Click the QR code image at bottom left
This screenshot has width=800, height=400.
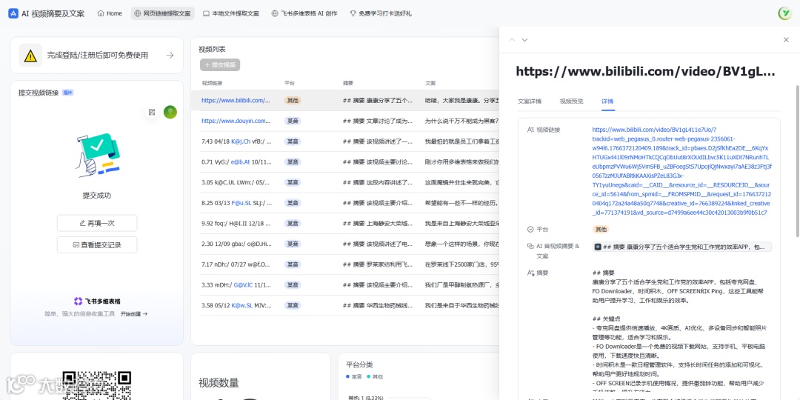tap(97, 385)
